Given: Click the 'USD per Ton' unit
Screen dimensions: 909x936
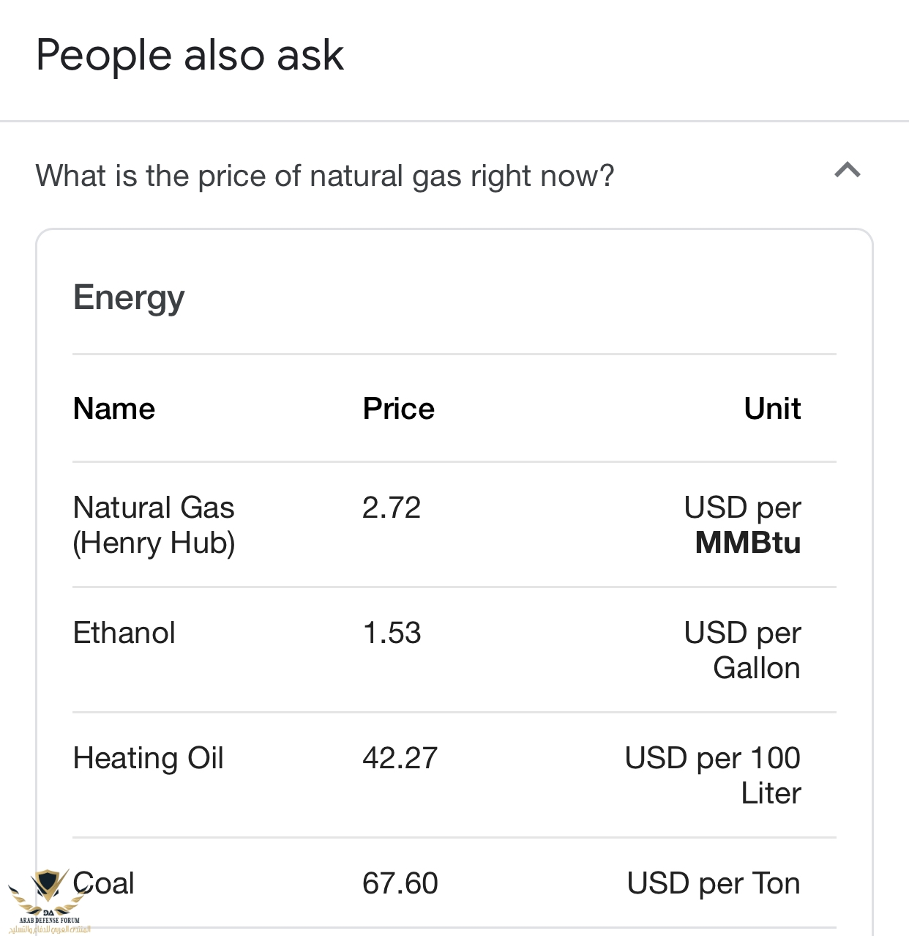Looking at the screenshot, I should click(714, 883).
